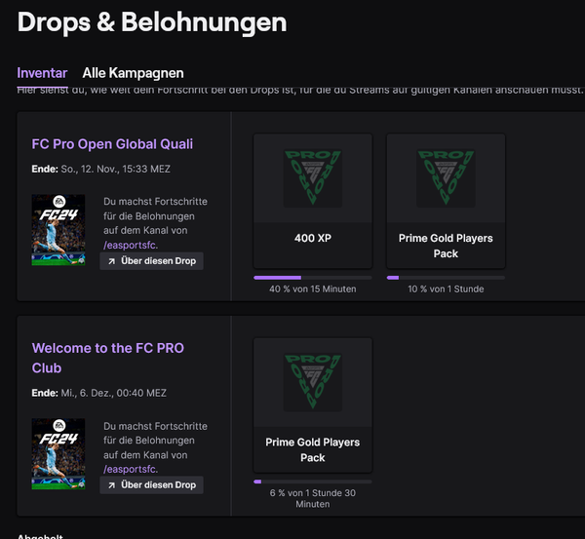Open /easportsfc channel link in first campaign
This screenshot has width=585, height=539.
coord(131,245)
